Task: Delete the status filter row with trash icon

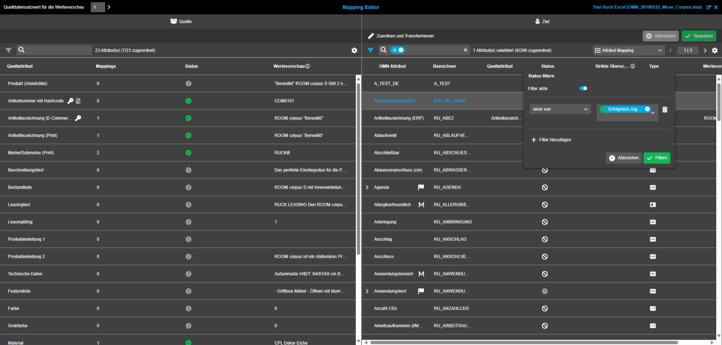Action: (665, 110)
